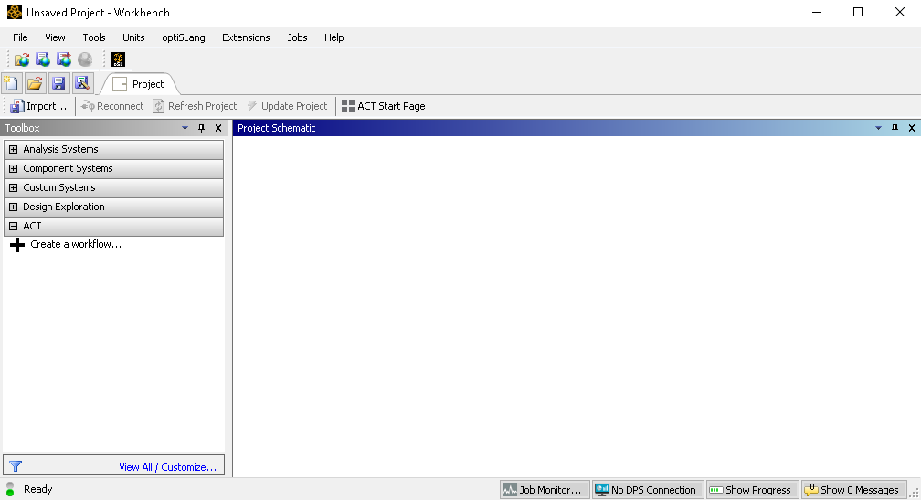This screenshot has width=921, height=500.
Task: Close the Toolbox panel
Action: (218, 128)
